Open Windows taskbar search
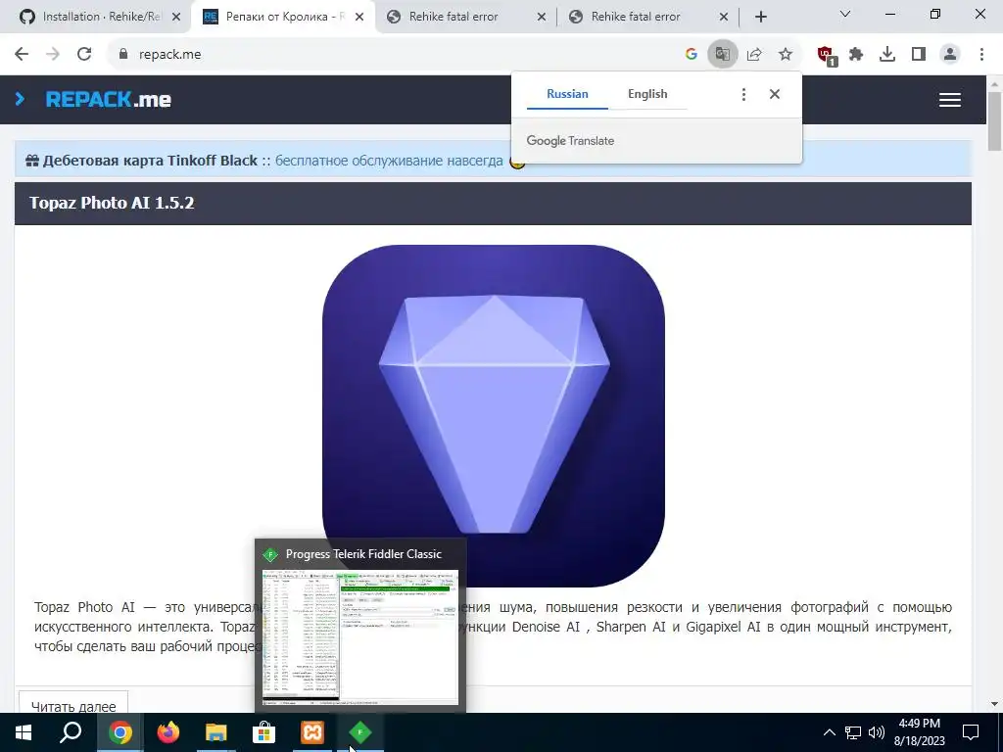This screenshot has height=752, width=1003. tap(71, 732)
